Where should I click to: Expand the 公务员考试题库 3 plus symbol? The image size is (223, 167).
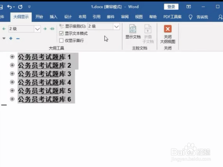tap(12, 74)
